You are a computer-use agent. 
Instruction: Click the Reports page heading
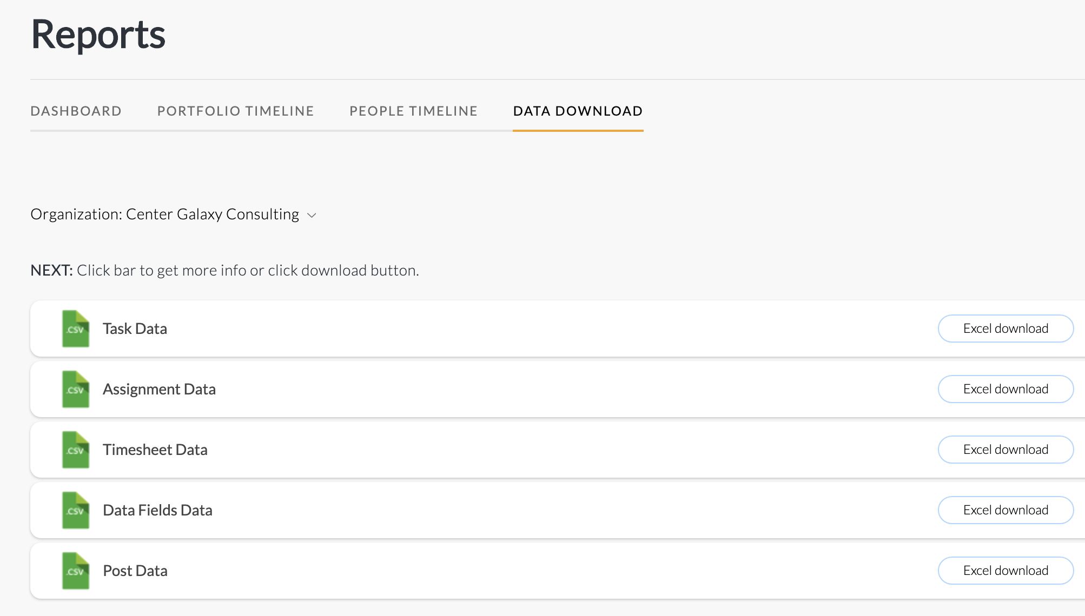click(x=98, y=35)
